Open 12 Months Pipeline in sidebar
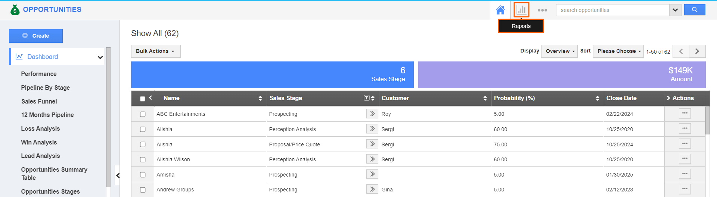Viewport: 717px width, 197px height. (47, 115)
